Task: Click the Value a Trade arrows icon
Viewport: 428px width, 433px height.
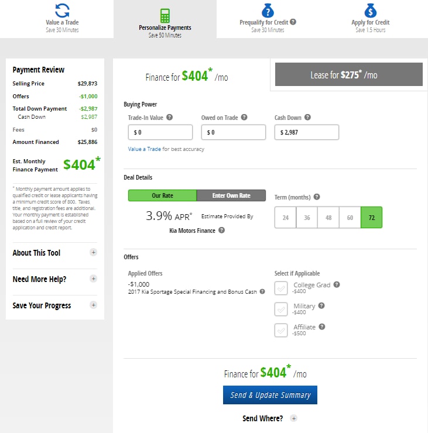Action: [x=62, y=11]
